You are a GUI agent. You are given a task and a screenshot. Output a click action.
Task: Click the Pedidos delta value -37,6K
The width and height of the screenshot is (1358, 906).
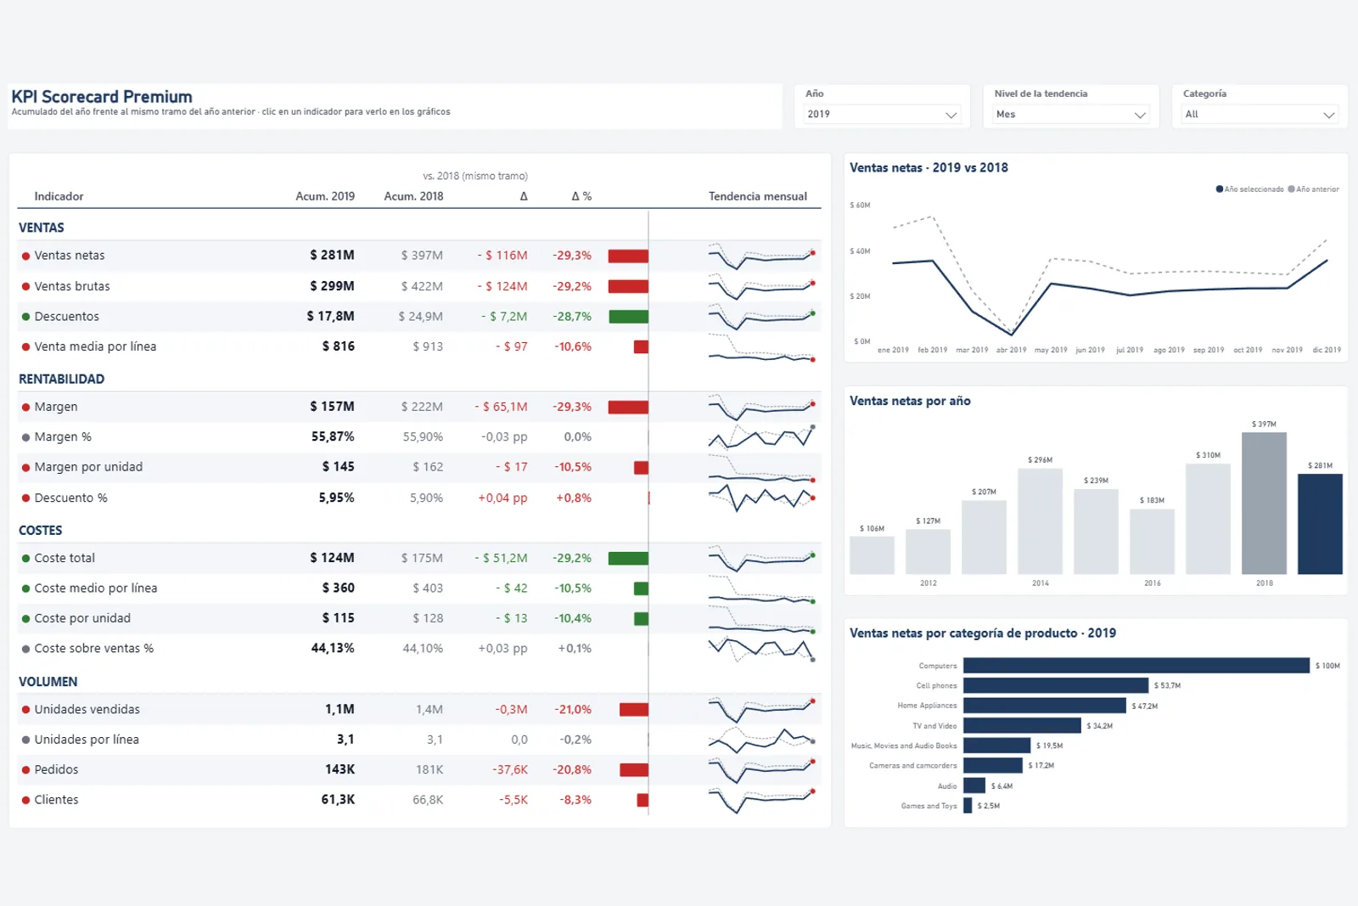510,770
